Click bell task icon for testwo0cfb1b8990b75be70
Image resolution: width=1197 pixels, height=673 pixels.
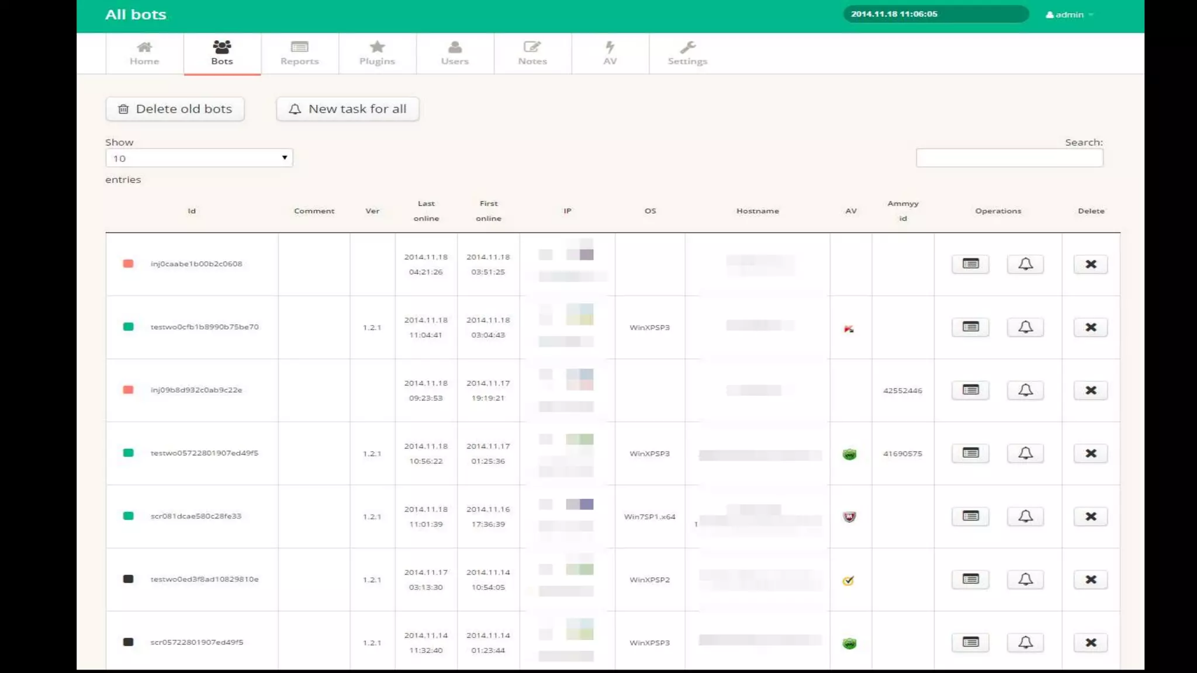1025,327
